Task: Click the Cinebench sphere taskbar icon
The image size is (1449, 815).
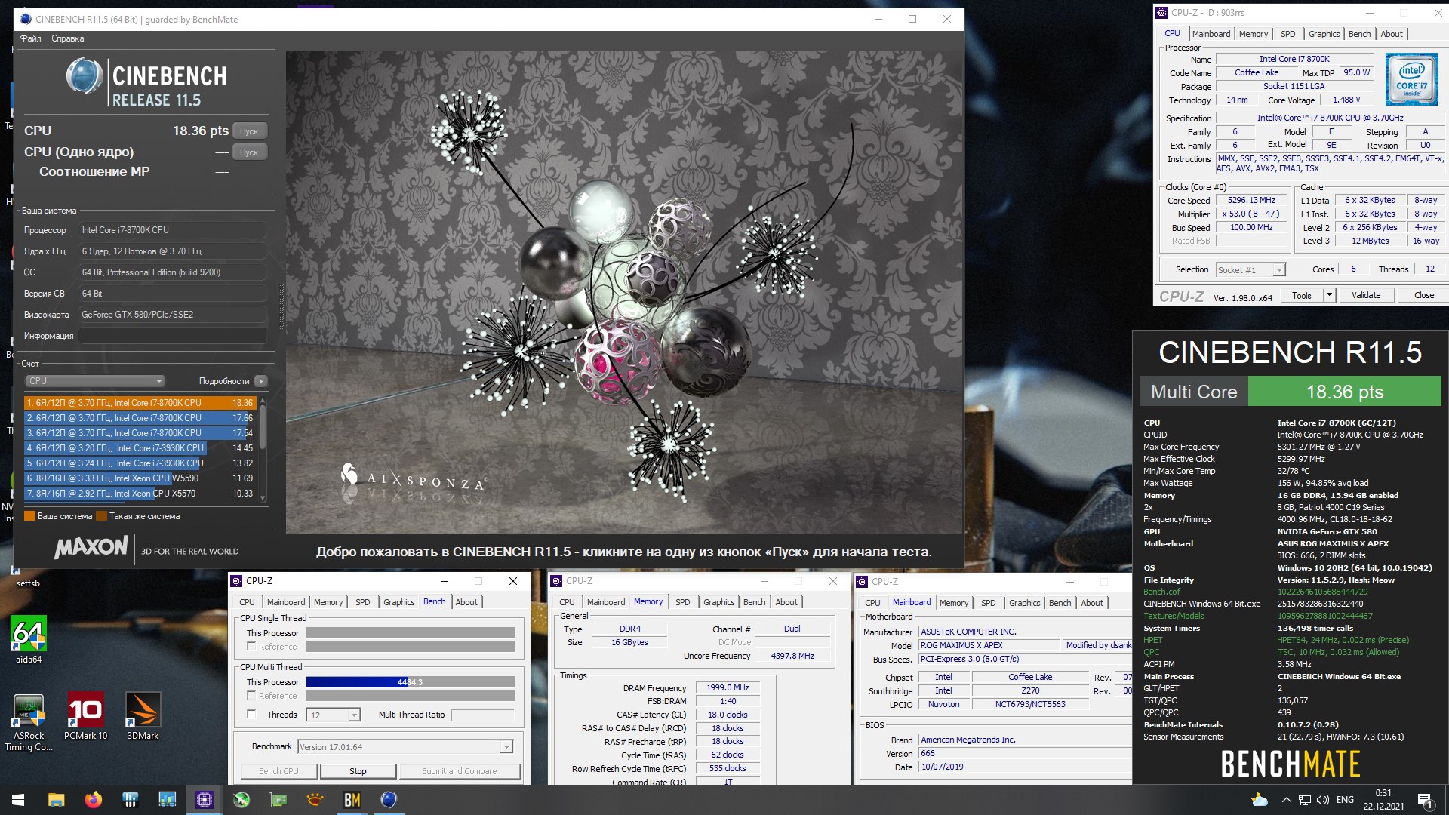Action: click(389, 800)
